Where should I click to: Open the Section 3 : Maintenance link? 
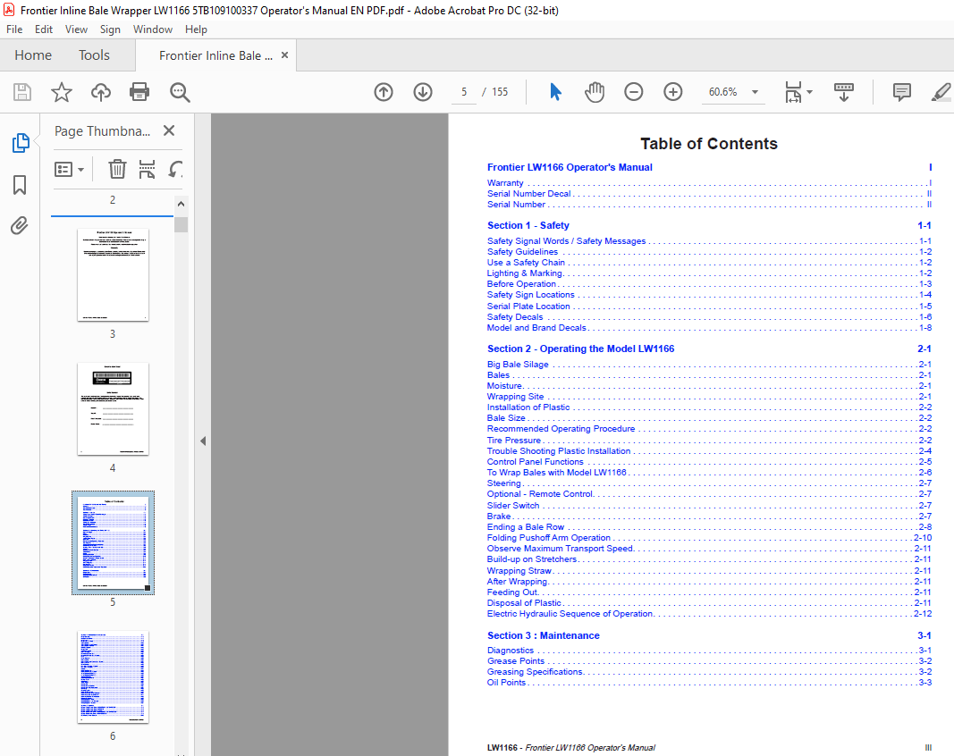tap(544, 635)
